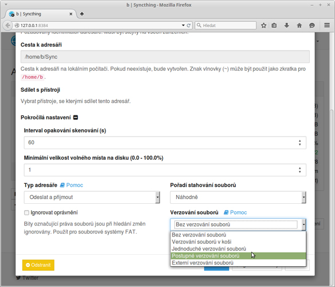
Task: Open a new tab with plus icon
Action: point(82,14)
